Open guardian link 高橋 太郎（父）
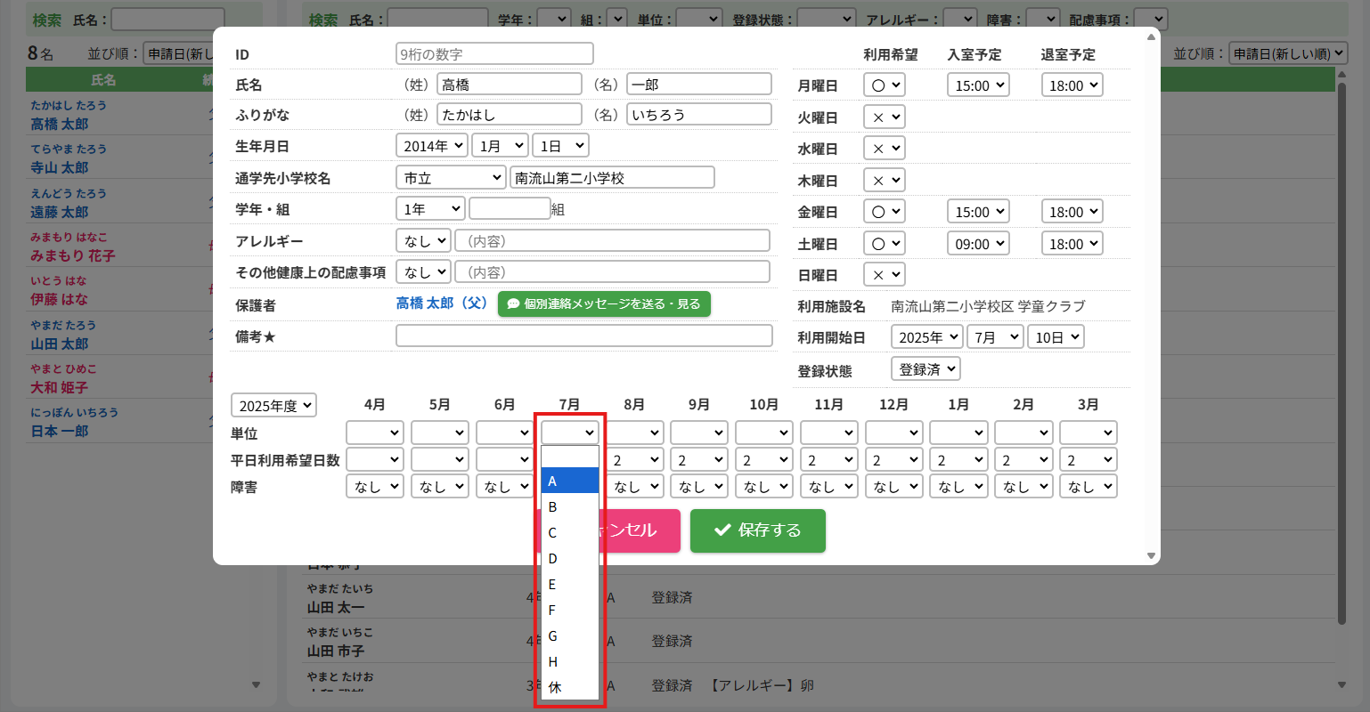Image resolution: width=1370 pixels, height=712 pixels. click(442, 303)
